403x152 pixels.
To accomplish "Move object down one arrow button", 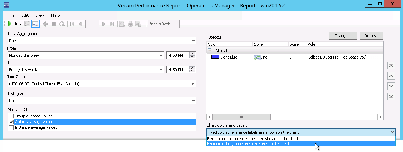I will point(391,86).
